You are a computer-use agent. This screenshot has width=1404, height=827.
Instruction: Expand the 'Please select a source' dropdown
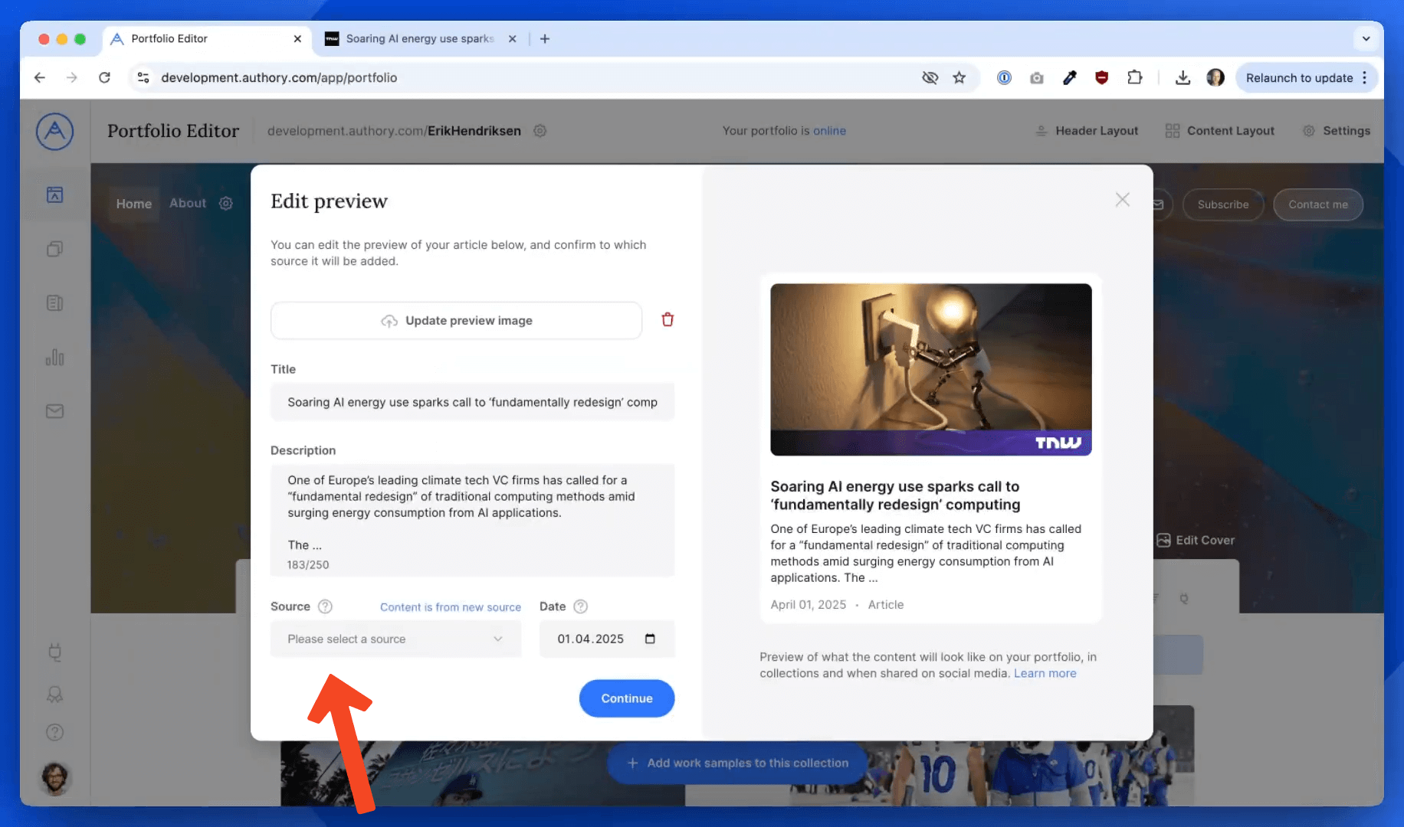tap(395, 639)
